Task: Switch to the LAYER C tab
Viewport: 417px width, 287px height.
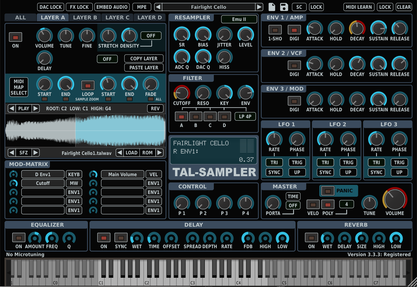Action: coord(117,18)
